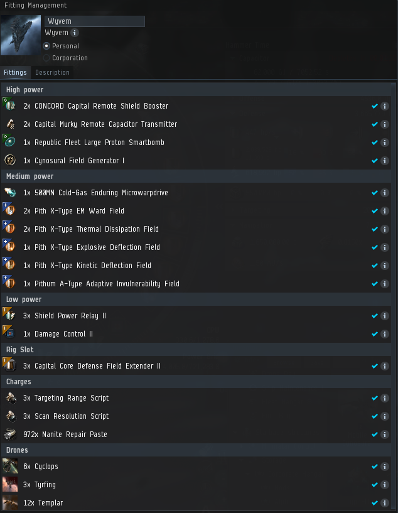Image resolution: width=398 pixels, height=513 pixels.
Task: Click the Pith X-Type Explosive Deflection Field icon
Action: (10, 247)
